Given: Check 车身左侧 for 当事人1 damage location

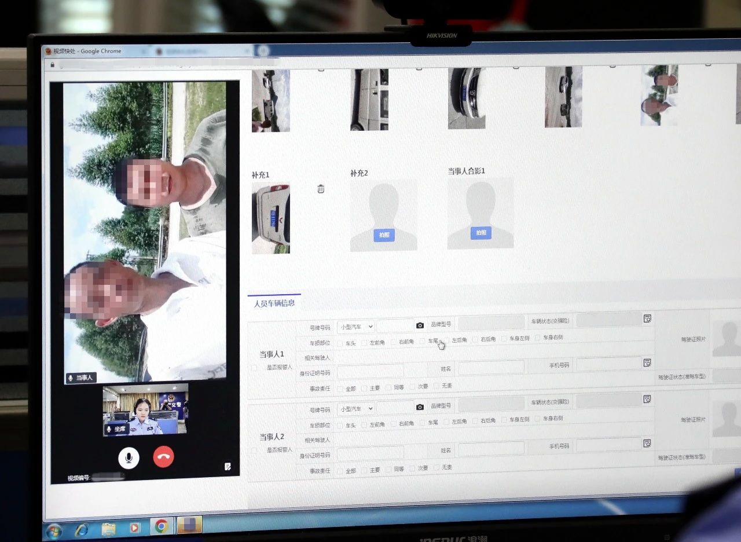Looking at the screenshot, I should (x=504, y=338).
